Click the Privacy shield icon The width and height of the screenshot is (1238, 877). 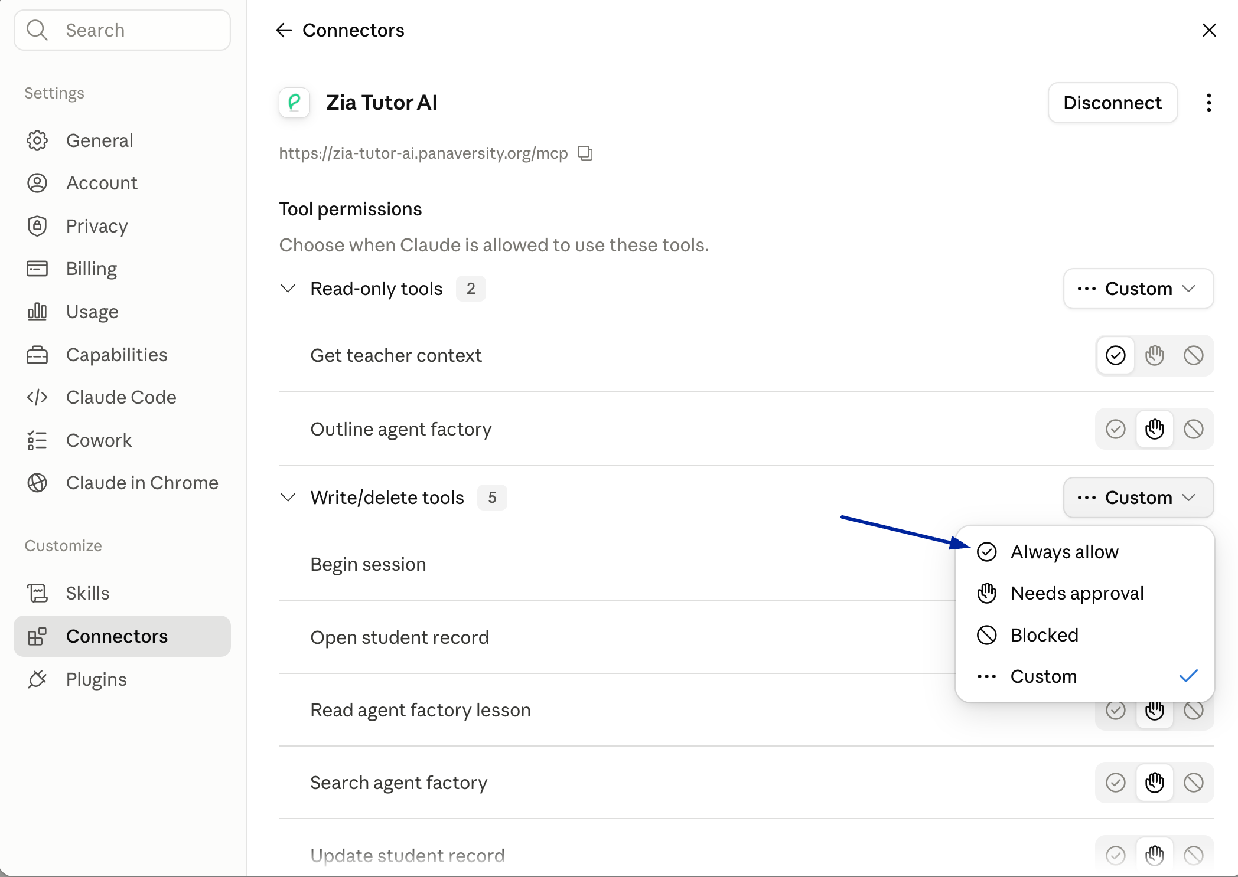click(x=37, y=226)
